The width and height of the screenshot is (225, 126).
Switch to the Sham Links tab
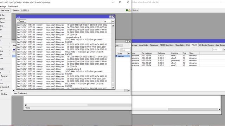click(x=180, y=45)
